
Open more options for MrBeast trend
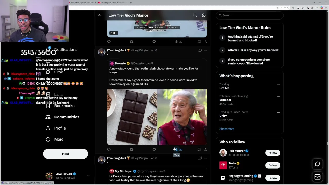[278, 97]
